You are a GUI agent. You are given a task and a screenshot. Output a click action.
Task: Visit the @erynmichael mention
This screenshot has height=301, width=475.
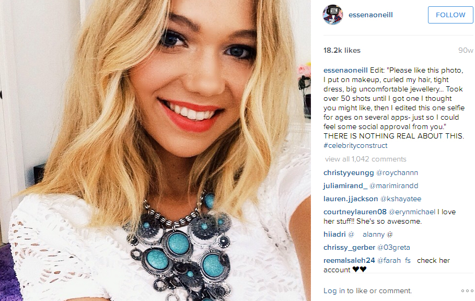[412, 212]
